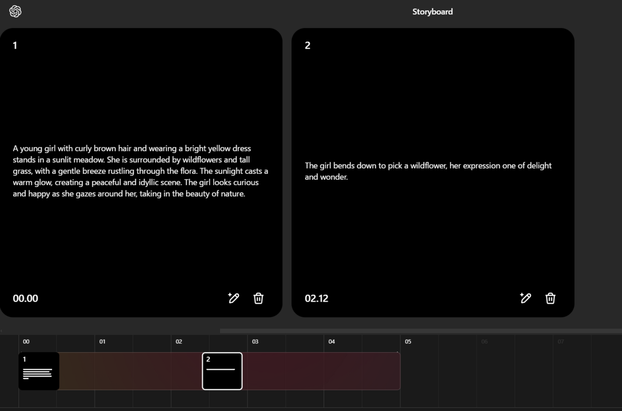Edit storyboard card 2 with the pencil icon
Image resolution: width=622 pixels, height=411 pixels.
click(x=525, y=298)
